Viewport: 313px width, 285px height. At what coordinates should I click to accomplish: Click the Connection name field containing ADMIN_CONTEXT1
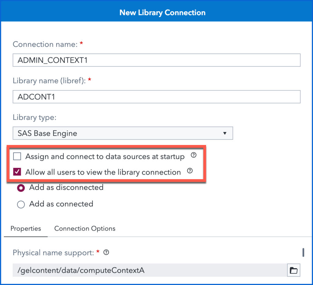(156, 60)
